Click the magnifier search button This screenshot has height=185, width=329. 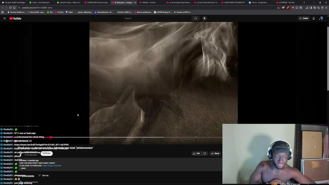[196, 18]
